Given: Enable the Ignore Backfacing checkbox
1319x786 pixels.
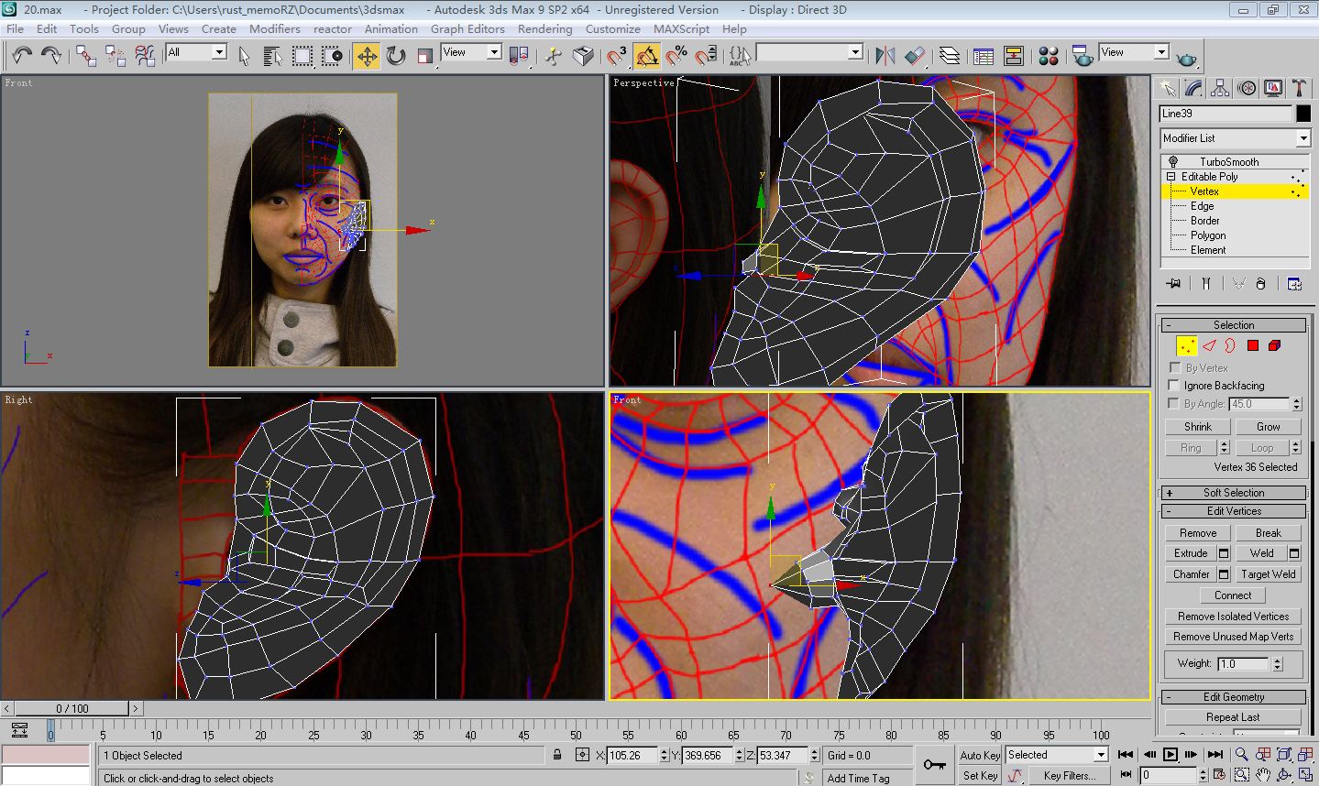Looking at the screenshot, I should point(1174,385).
